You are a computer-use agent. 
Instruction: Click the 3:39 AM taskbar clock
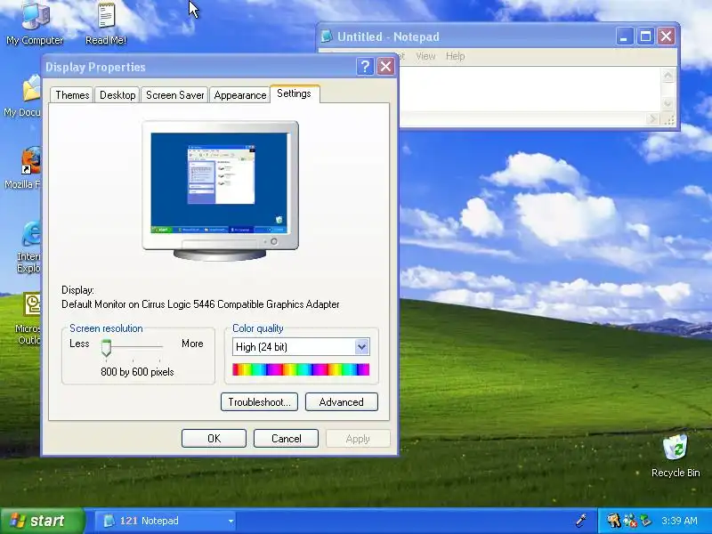(x=679, y=521)
